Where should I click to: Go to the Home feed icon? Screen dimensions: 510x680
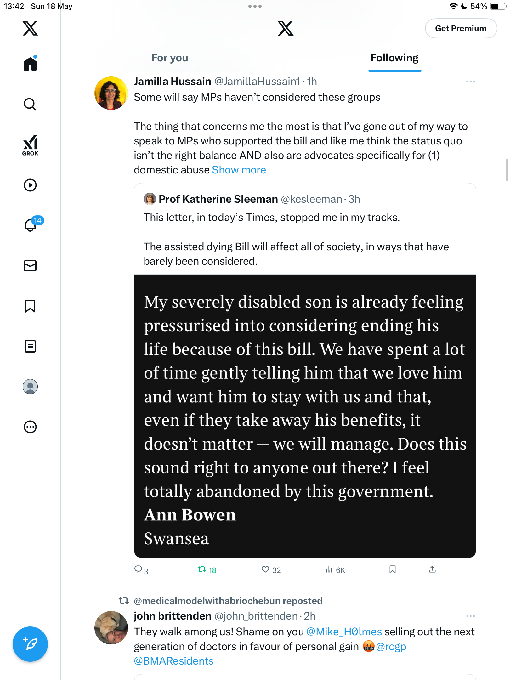click(x=30, y=64)
